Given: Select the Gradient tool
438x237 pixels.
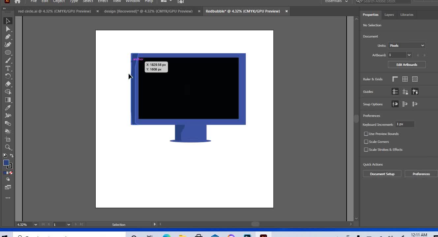Looking at the screenshot, I should point(8,100).
